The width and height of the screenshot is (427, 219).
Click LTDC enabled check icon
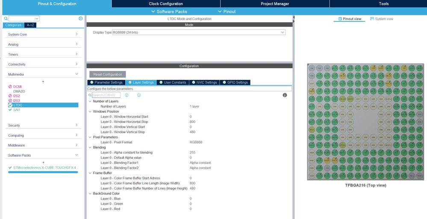pyautogui.click(x=10, y=105)
